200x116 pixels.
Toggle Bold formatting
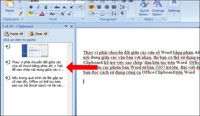(31, 7)
